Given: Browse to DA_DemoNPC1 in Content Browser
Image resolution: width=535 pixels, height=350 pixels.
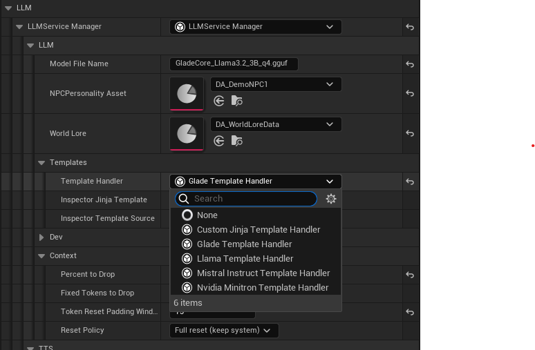Looking at the screenshot, I should (237, 101).
